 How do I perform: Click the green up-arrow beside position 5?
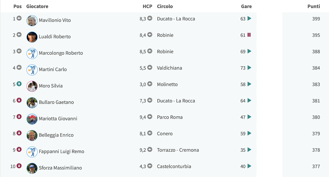coord(19,84)
